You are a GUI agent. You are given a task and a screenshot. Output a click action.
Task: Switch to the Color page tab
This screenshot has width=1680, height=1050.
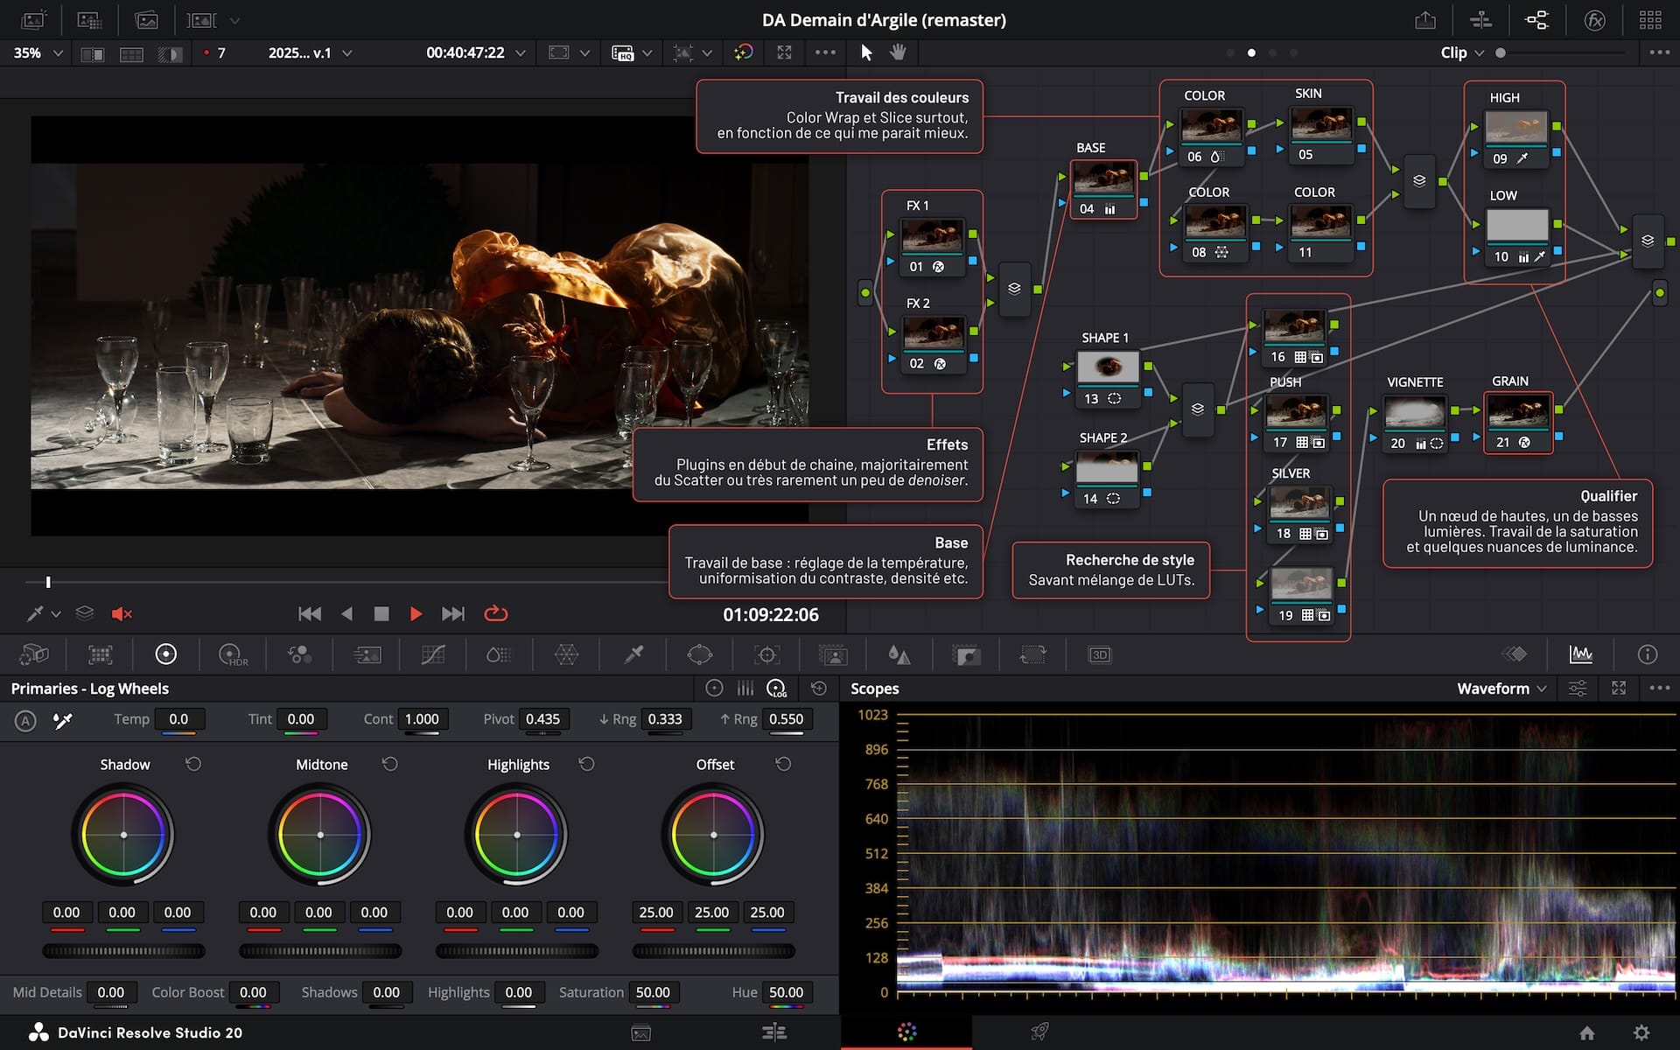point(906,1032)
